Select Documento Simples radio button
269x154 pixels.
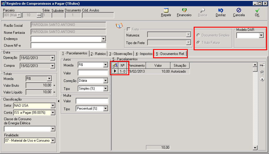(x=198, y=35)
